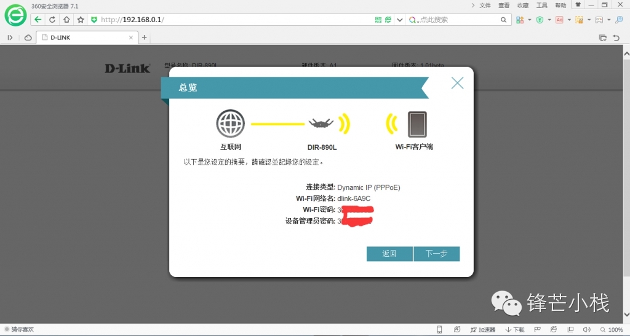Reload the page with the refresh icon
This screenshot has height=336, width=630.
click(52, 20)
